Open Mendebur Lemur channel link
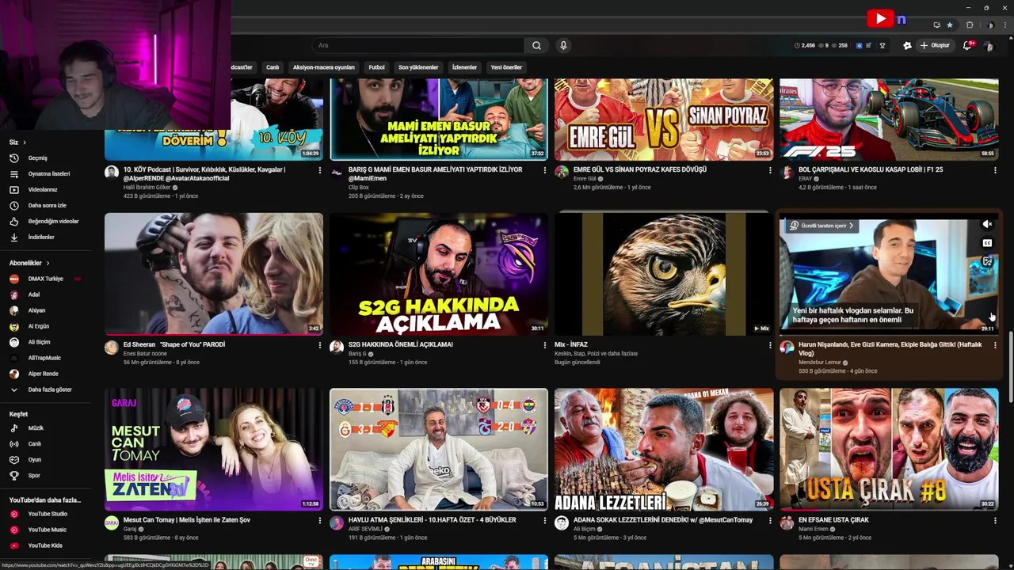This screenshot has width=1014, height=570. (x=819, y=363)
